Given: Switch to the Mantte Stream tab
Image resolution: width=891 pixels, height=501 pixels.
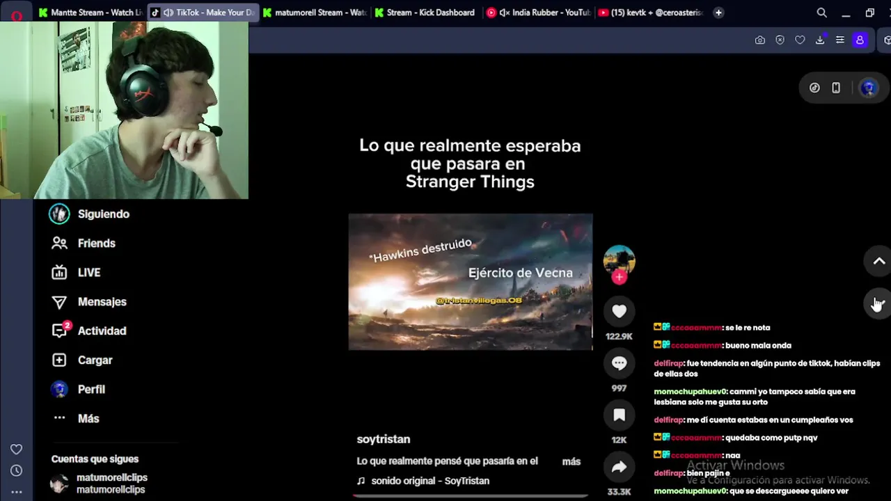Looking at the screenshot, I should click(x=90, y=13).
